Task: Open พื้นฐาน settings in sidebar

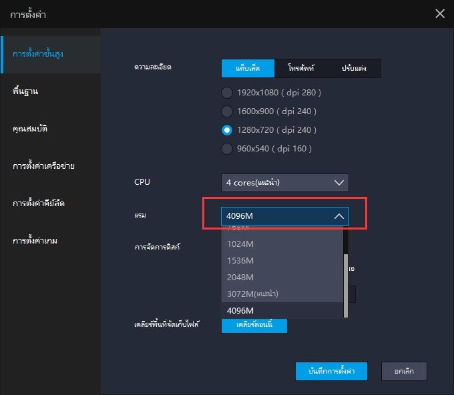Action: [x=25, y=91]
